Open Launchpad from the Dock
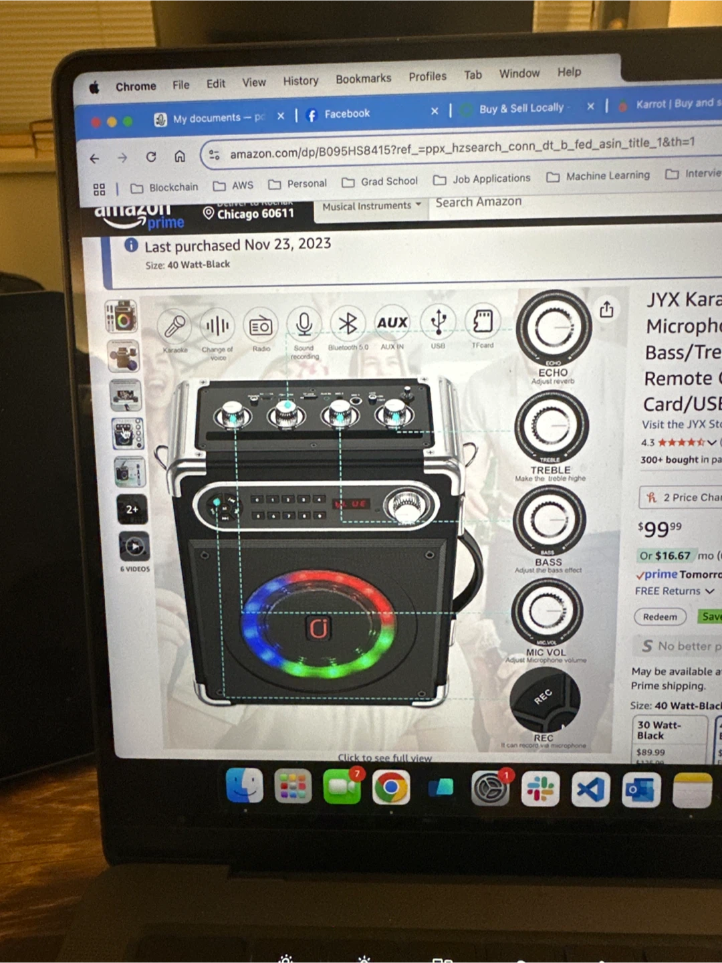The width and height of the screenshot is (722, 963). point(292,786)
